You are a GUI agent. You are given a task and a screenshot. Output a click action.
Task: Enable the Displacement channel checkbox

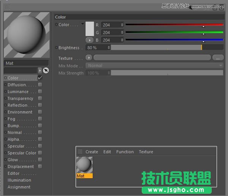pyautogui.click(x=40, y=166)
